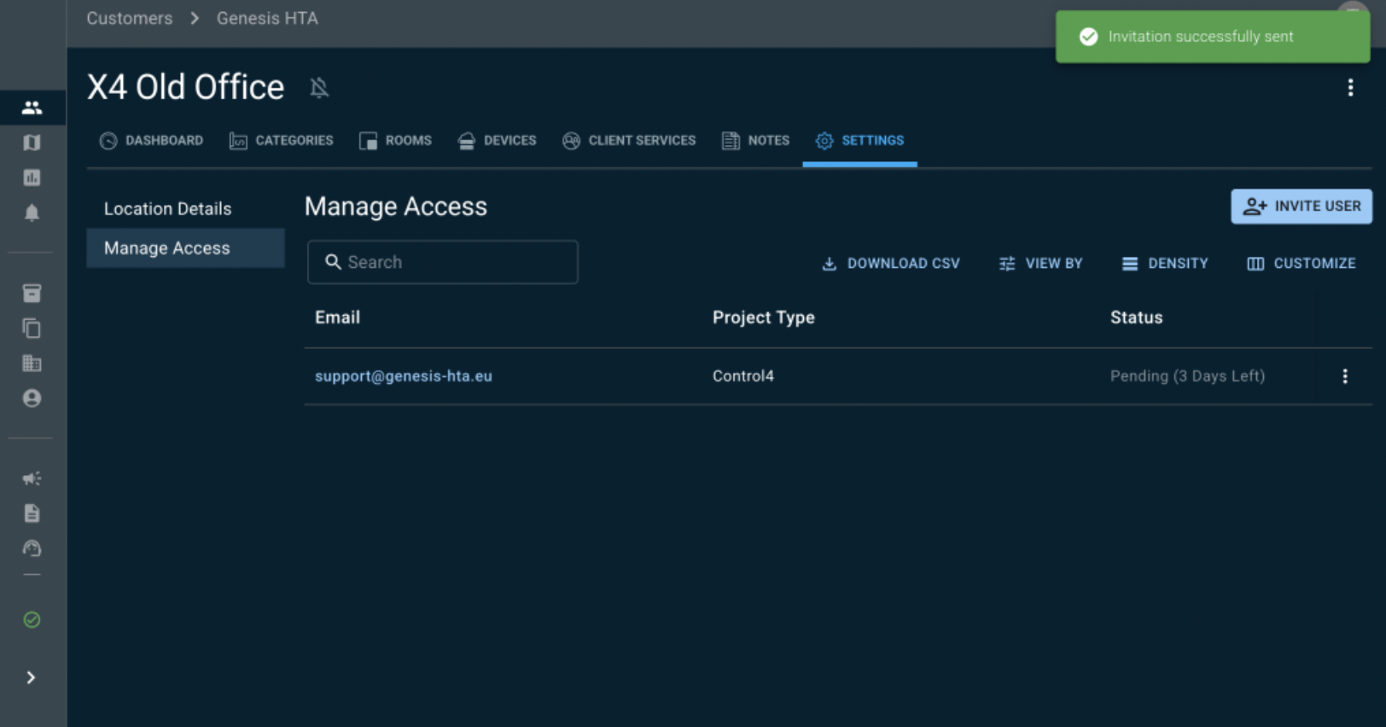The image size is (1386, 727).
Task: Open row actions for support@genesis-hta.eu
Action: pyautogui.click(x=1345, y=376)
